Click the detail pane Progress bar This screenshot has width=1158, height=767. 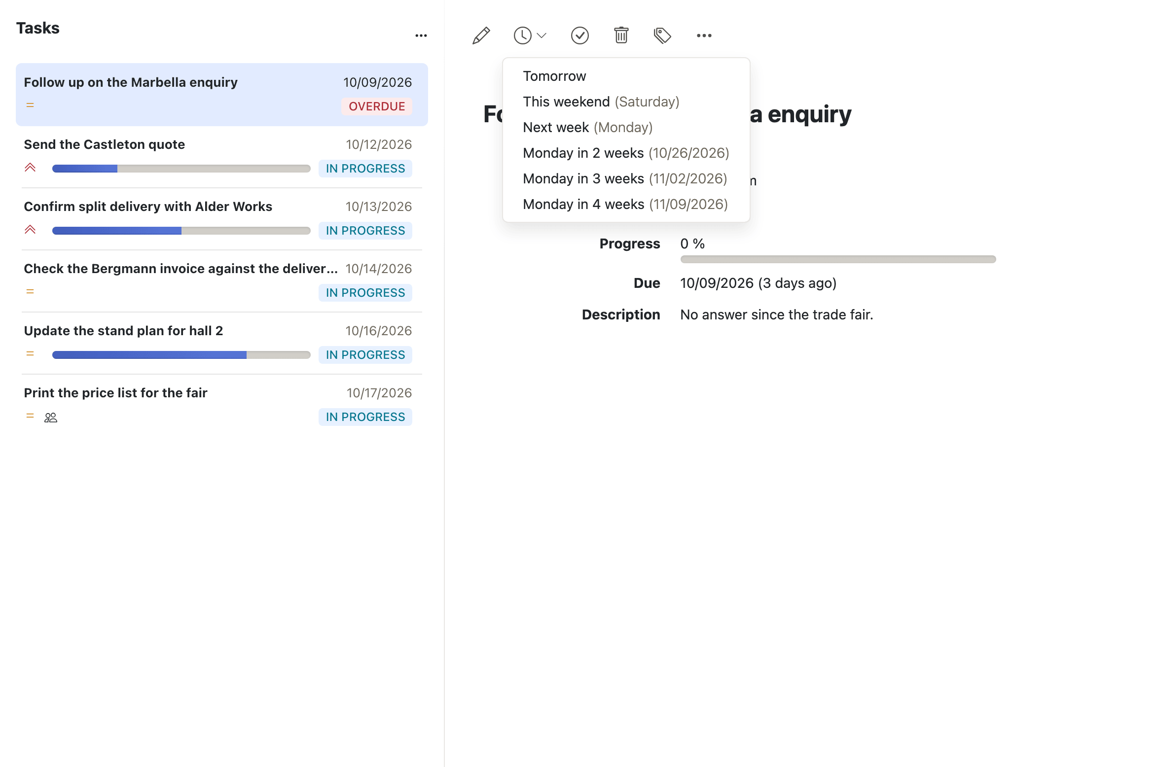(838, 259)
